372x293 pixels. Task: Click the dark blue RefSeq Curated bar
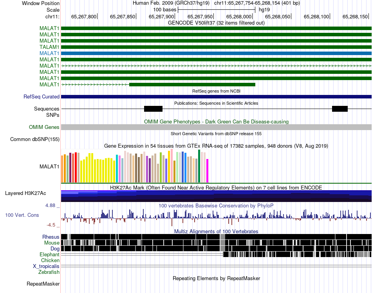(x=217, y=96)
